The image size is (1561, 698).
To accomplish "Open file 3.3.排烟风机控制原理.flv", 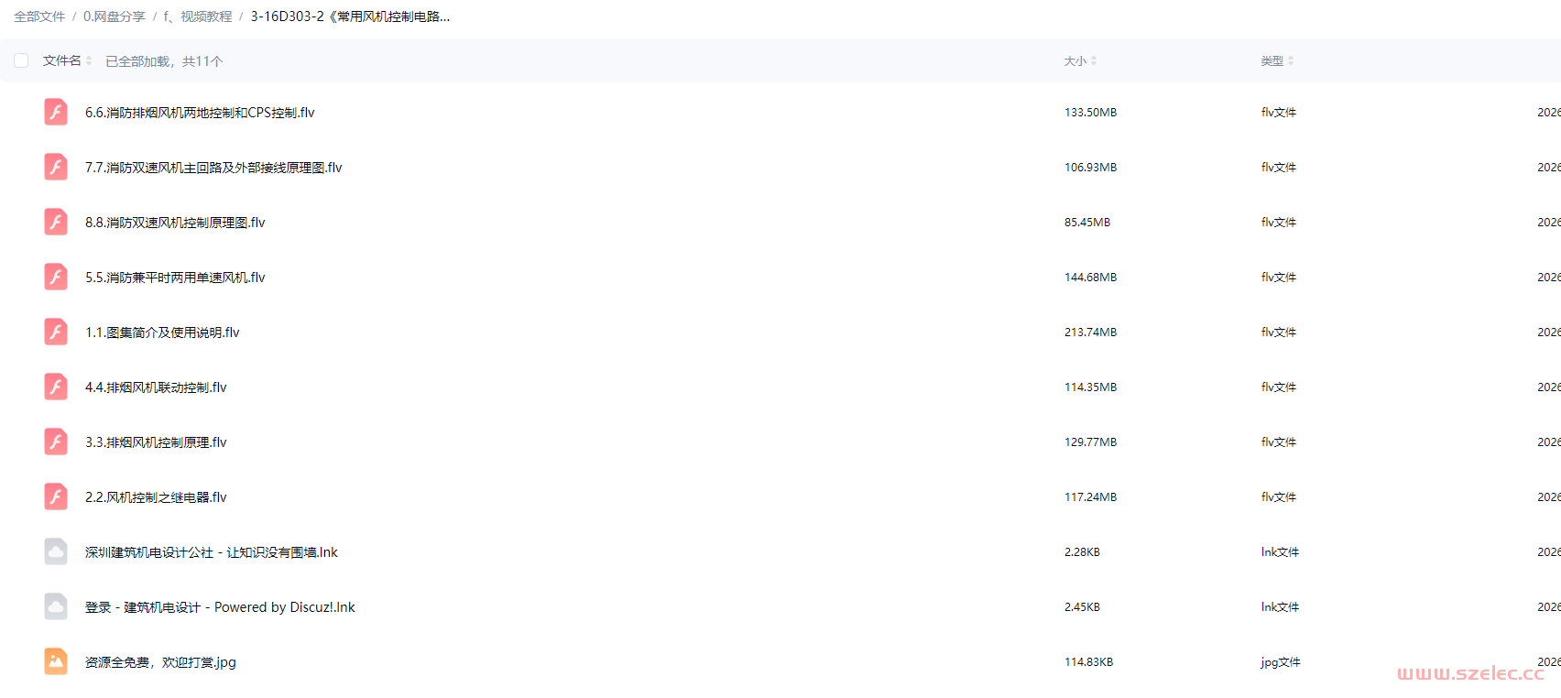I will [156, 442].
